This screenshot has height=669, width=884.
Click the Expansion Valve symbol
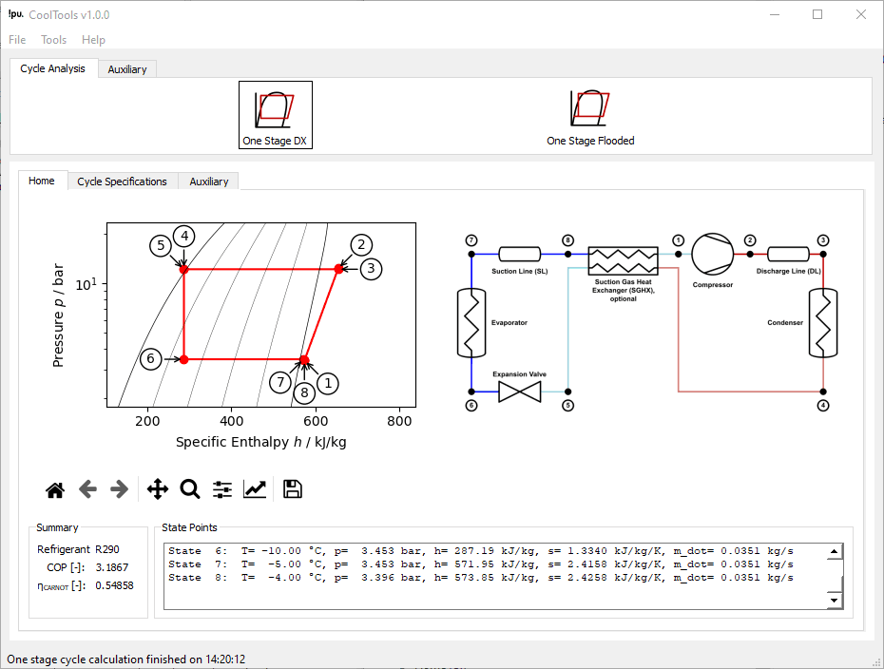(x=520, y=392)
